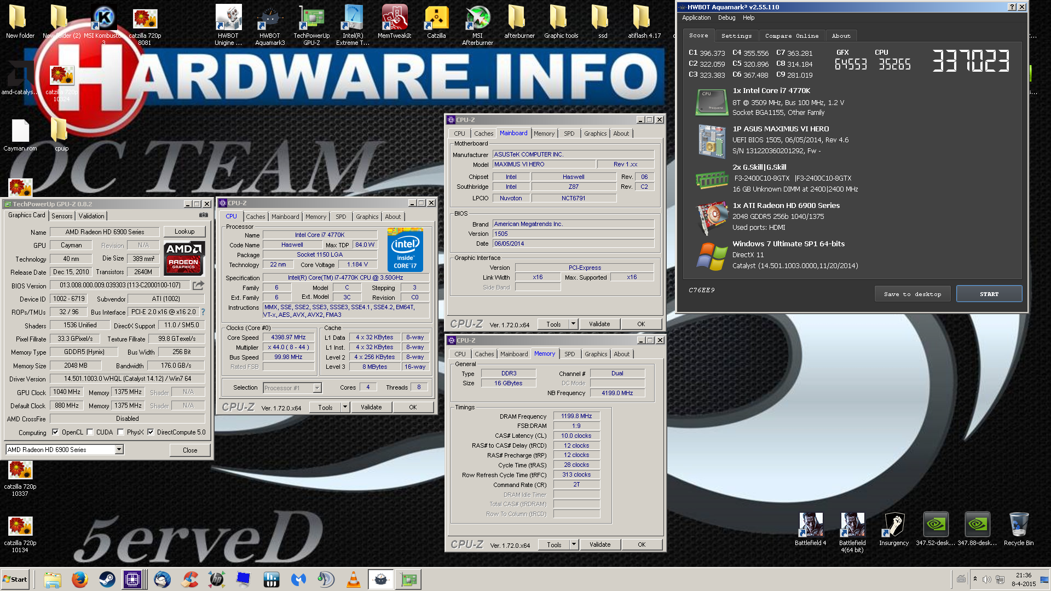Viewport: 1051px width, 591px height.
Task: Click the Close button in GPU-Z
Action: coord(190,450)
